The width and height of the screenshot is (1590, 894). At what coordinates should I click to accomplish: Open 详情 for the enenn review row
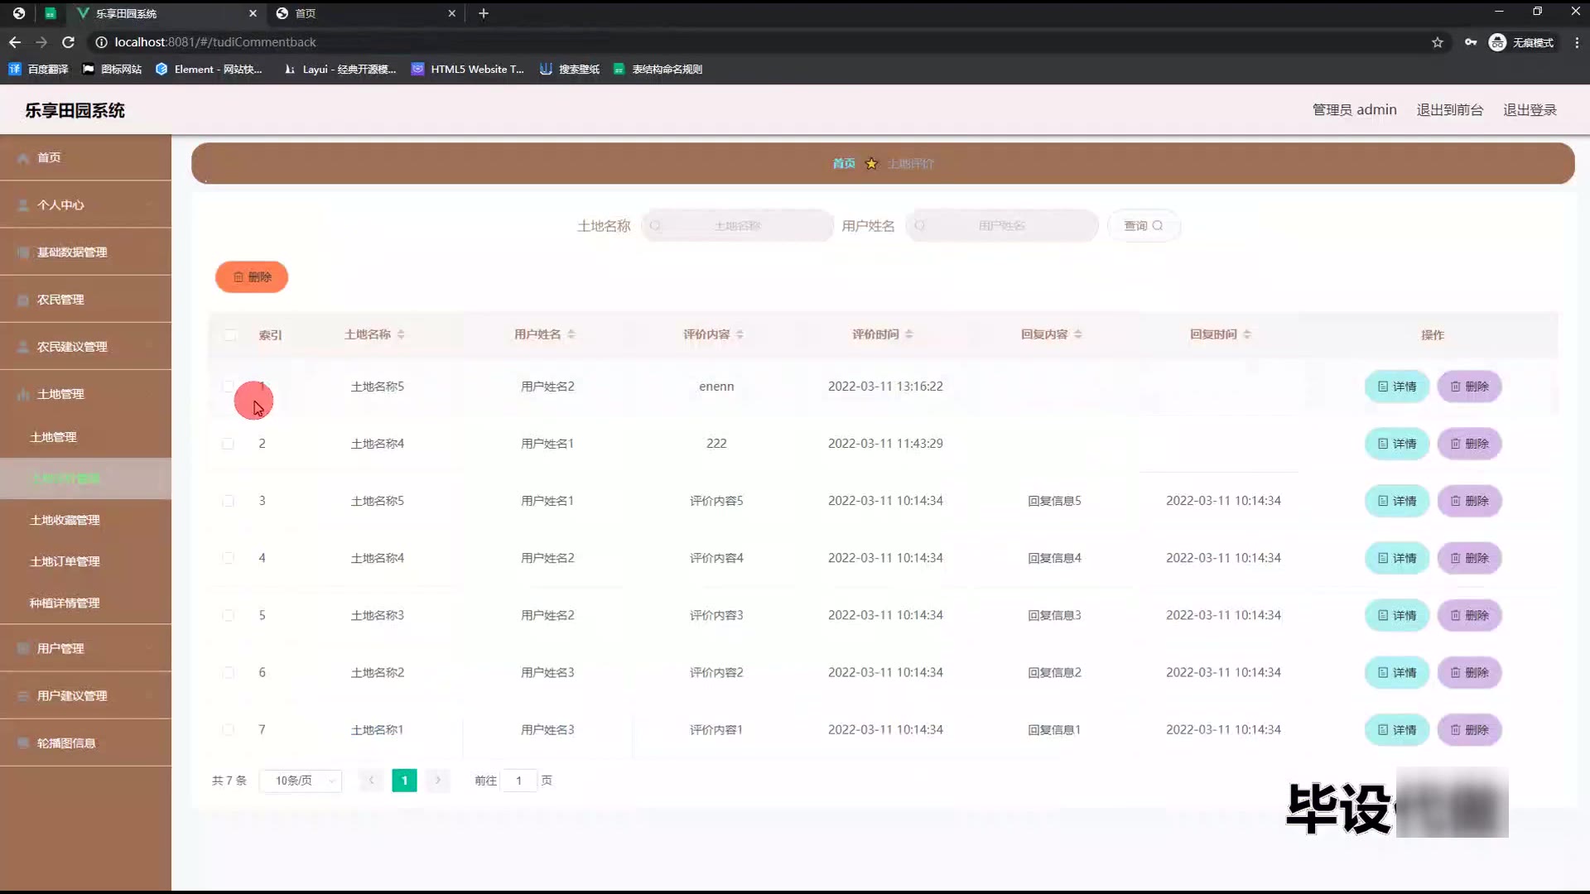1397,387
